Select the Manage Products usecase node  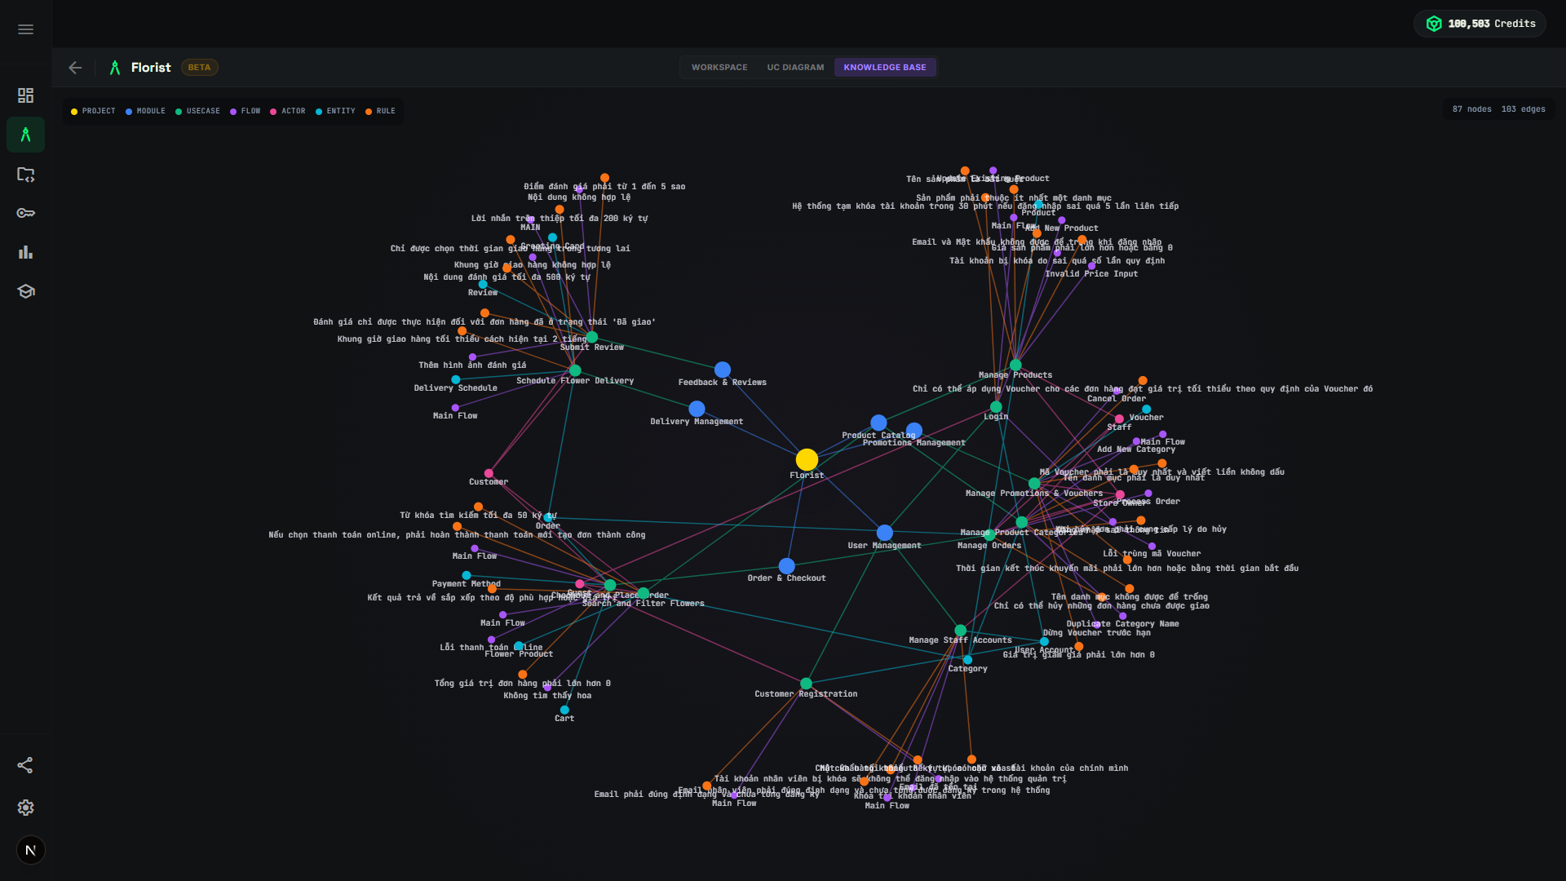1015,365
